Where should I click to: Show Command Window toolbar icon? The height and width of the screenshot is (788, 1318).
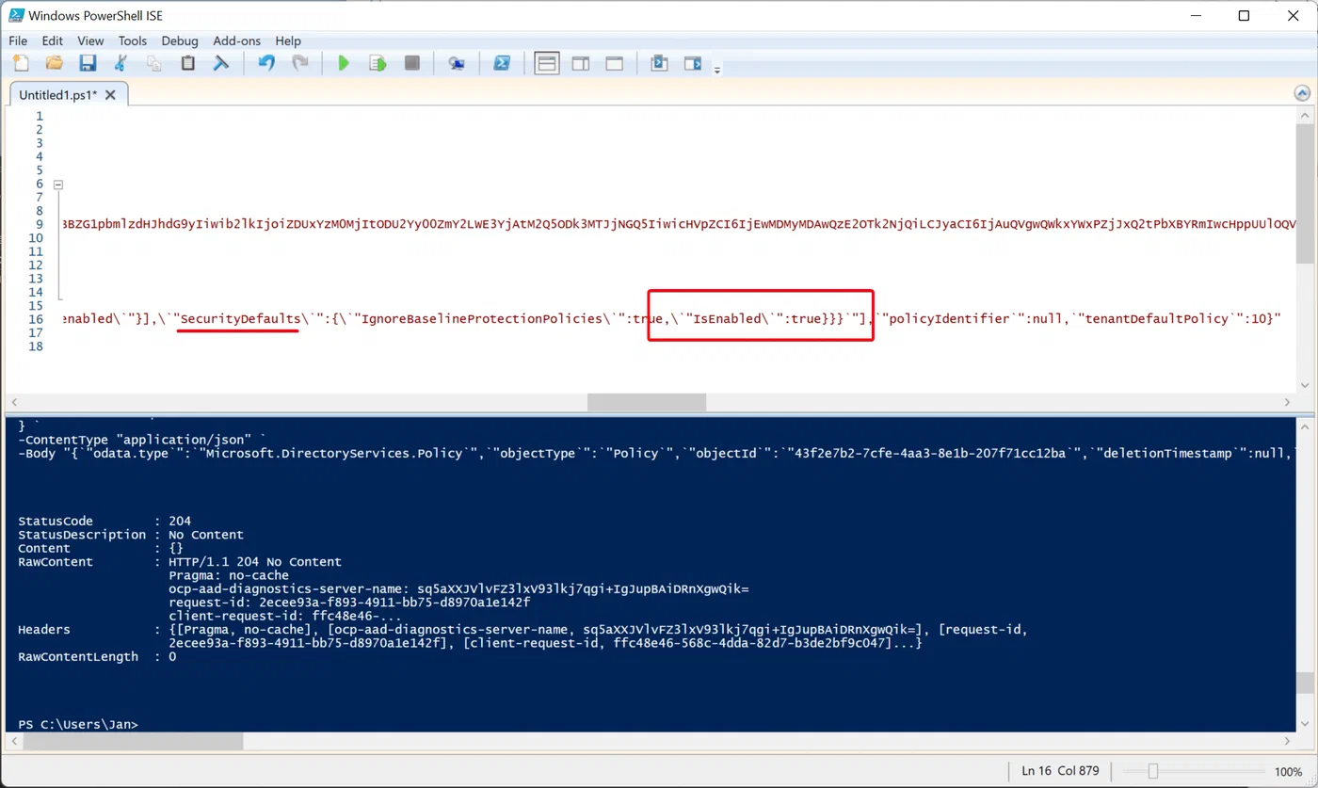click(659, 63)
